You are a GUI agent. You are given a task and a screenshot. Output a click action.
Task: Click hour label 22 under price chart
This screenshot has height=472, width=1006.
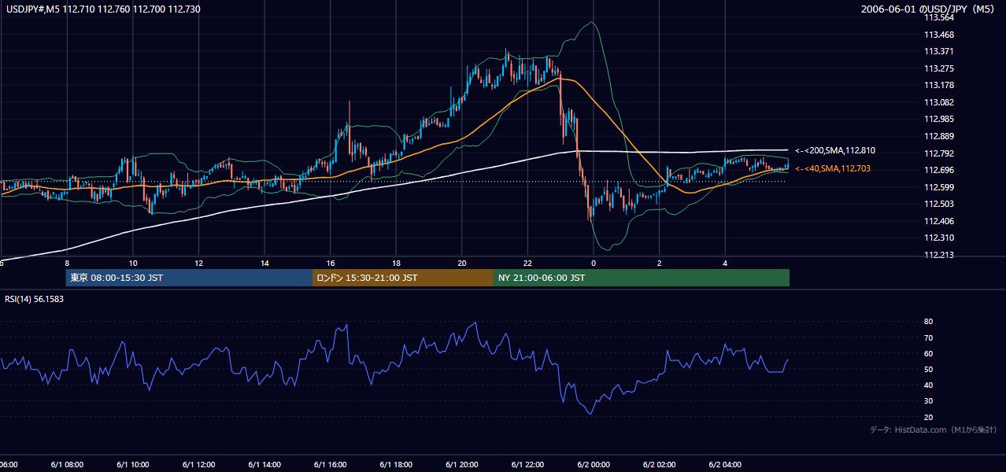[527, 263]
